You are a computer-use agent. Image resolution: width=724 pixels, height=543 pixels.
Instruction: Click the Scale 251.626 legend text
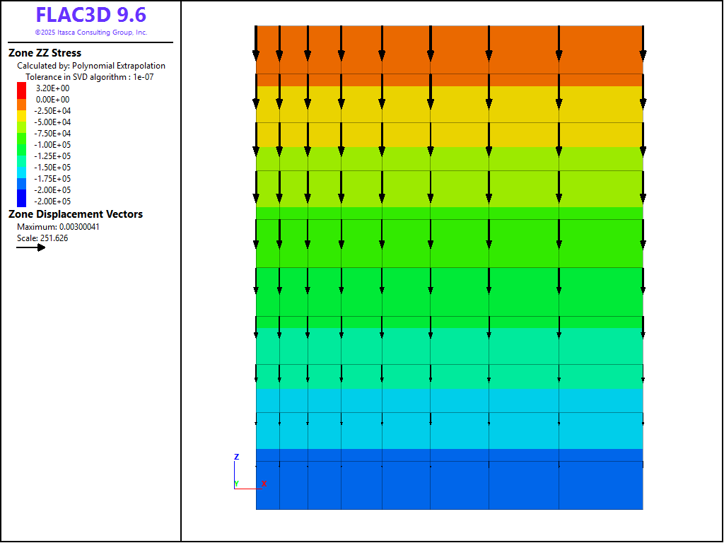42,238
